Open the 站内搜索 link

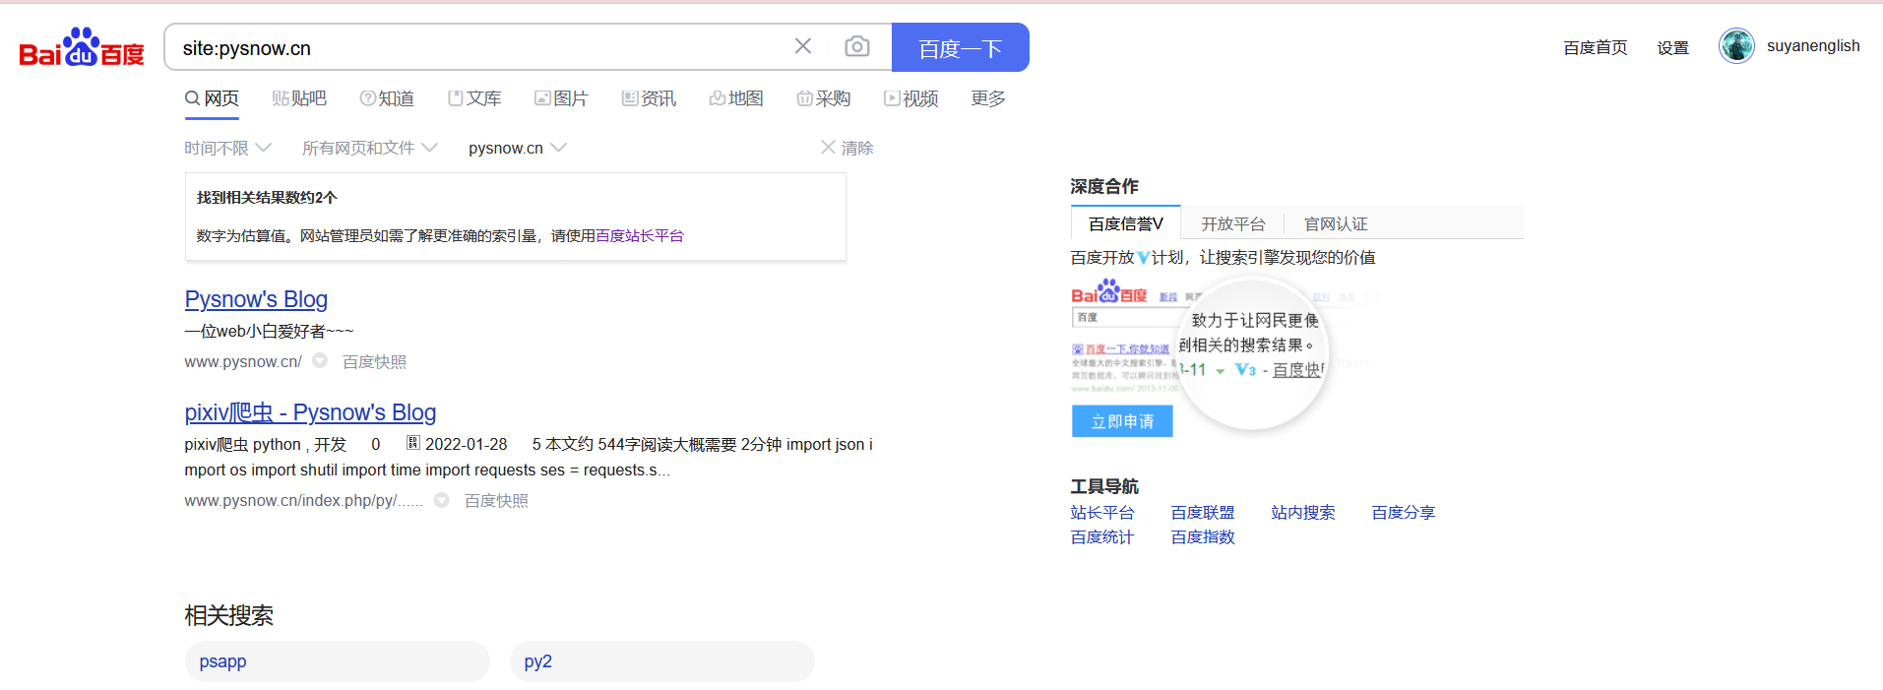click(x=1303, y=513)
